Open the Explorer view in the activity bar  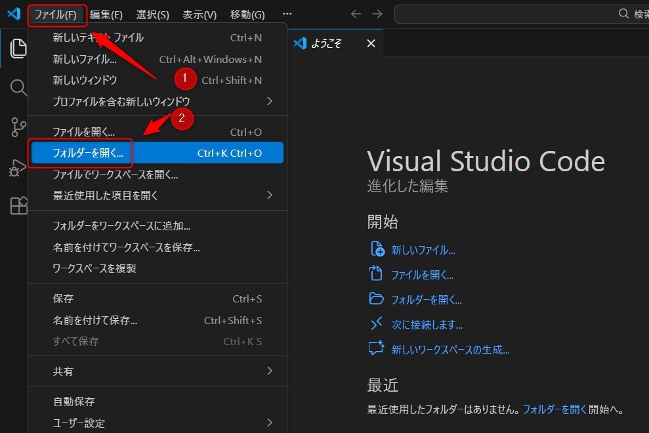tap(18, 49)
